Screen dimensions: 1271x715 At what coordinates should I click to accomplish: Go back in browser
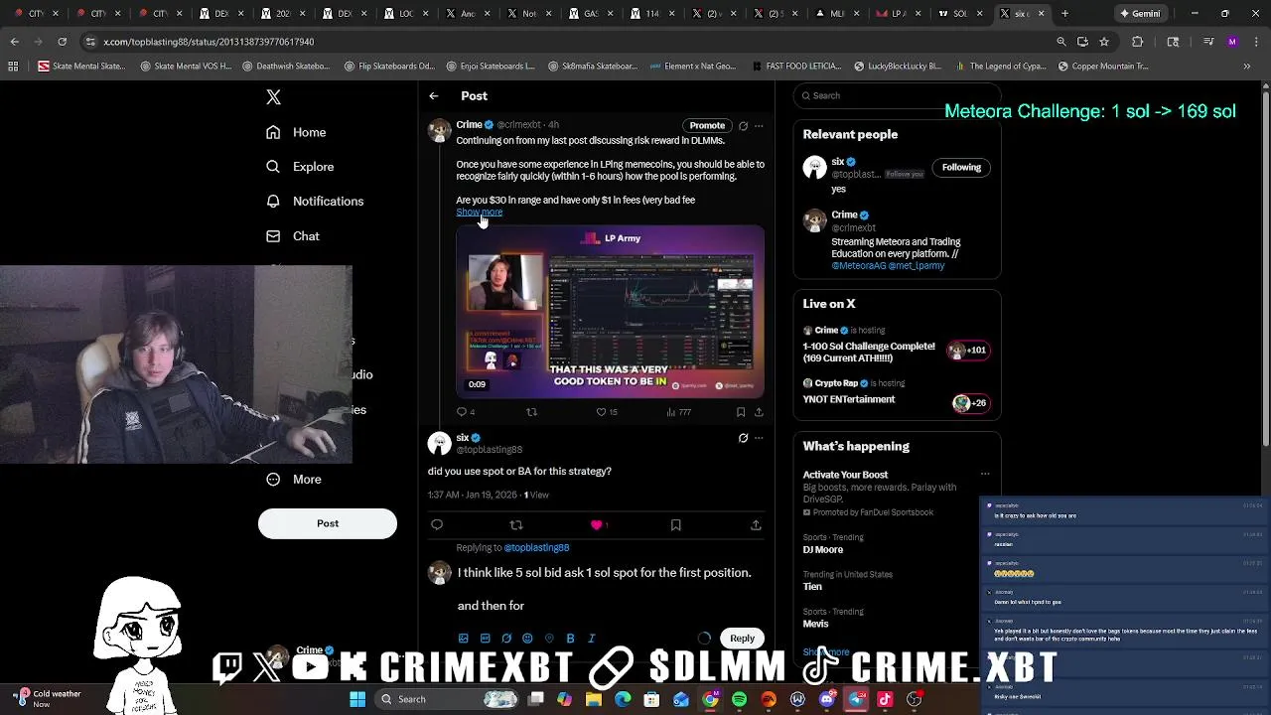(14, 42)
